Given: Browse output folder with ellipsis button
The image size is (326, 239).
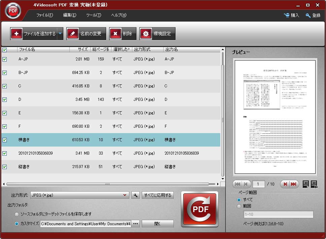Looking at the screenshot, I should pos(135,224).
